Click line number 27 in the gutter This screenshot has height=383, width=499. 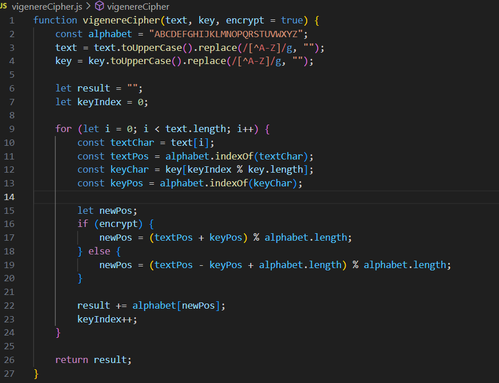[x=9, y=373]
